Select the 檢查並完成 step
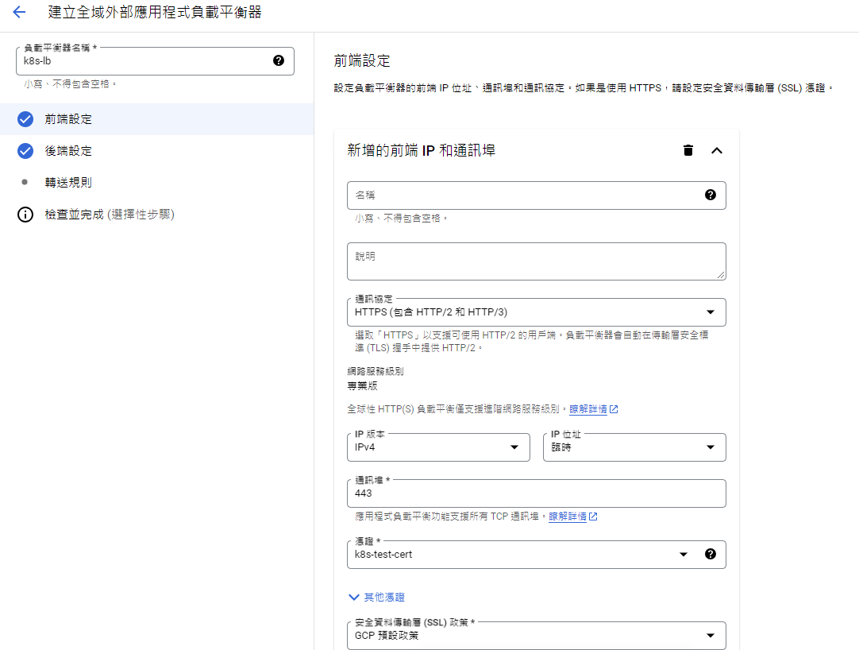The width and height of the screenshot is (859, 650). point(110,215)
